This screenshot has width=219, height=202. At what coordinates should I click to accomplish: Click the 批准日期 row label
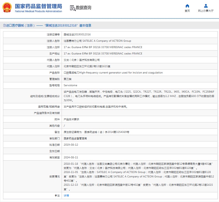click(54, 145)
